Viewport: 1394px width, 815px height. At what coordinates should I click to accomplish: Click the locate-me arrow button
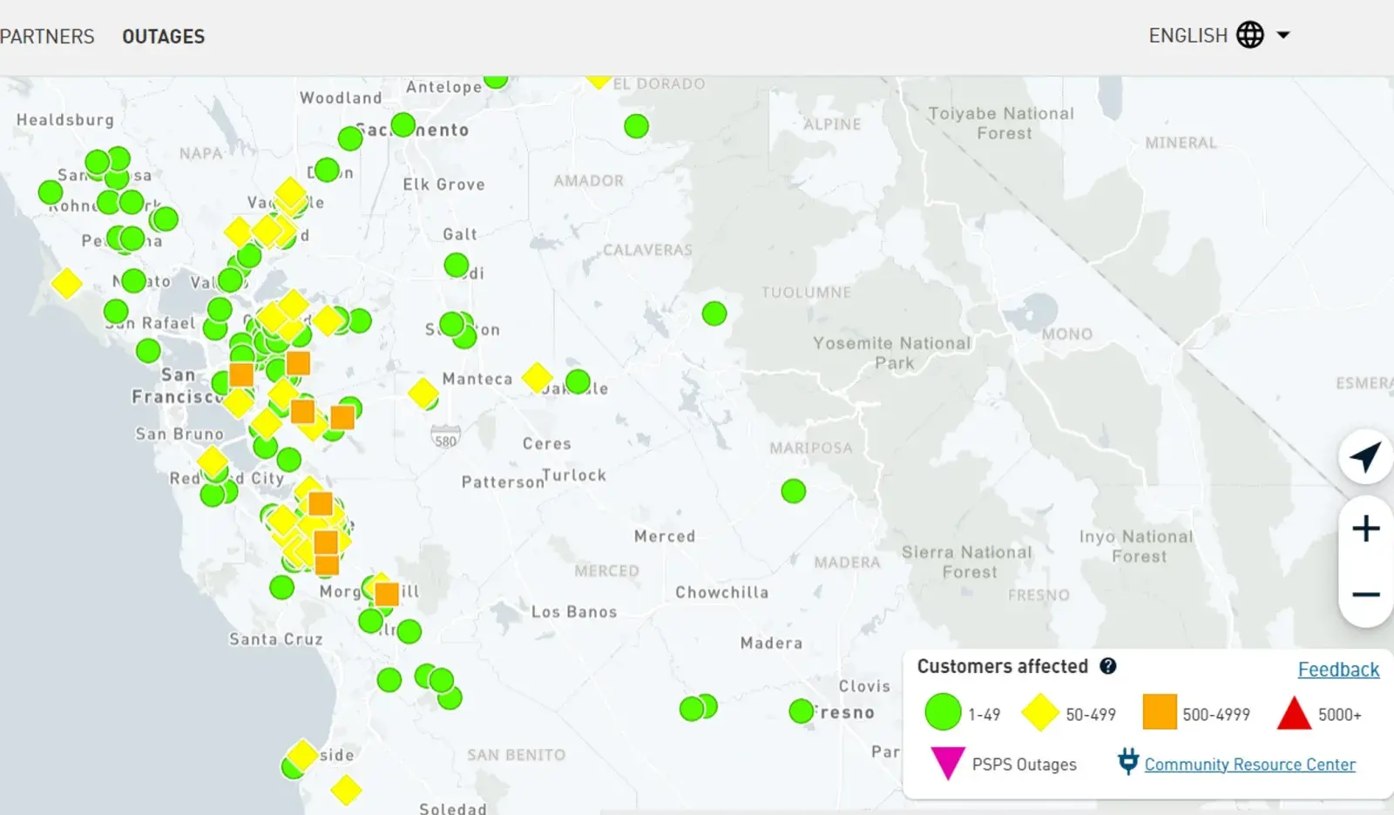click(x=1365, y=456)
